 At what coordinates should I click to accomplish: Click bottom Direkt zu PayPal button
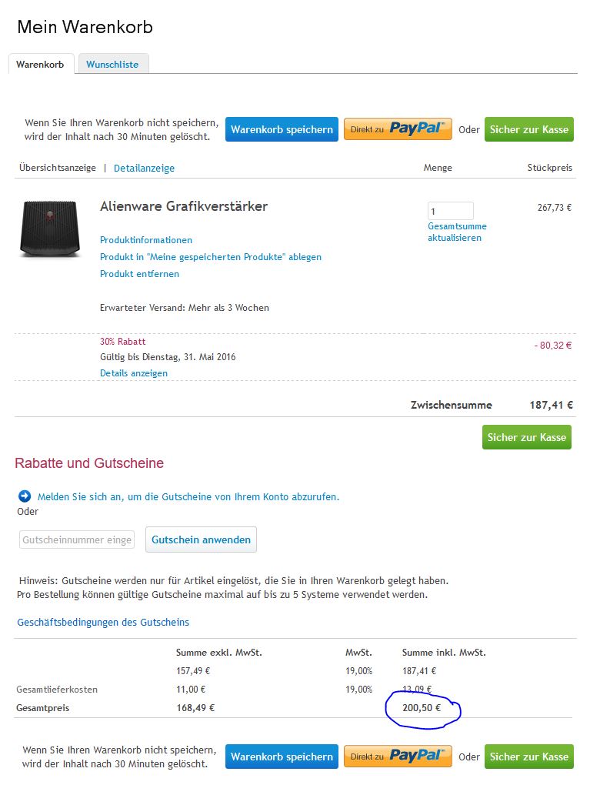[x=398, y=756]
